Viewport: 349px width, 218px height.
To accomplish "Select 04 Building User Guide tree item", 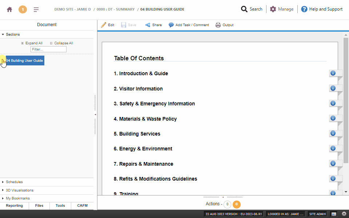I will [x=24, y=61].
